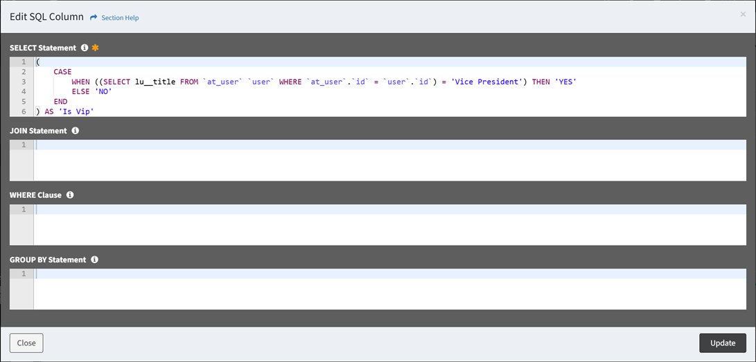Image resolution: width=756 pixels, height=362 pixels.
Task: Click the WHEN keyword on line 3
Action: (x=80, y=82)
